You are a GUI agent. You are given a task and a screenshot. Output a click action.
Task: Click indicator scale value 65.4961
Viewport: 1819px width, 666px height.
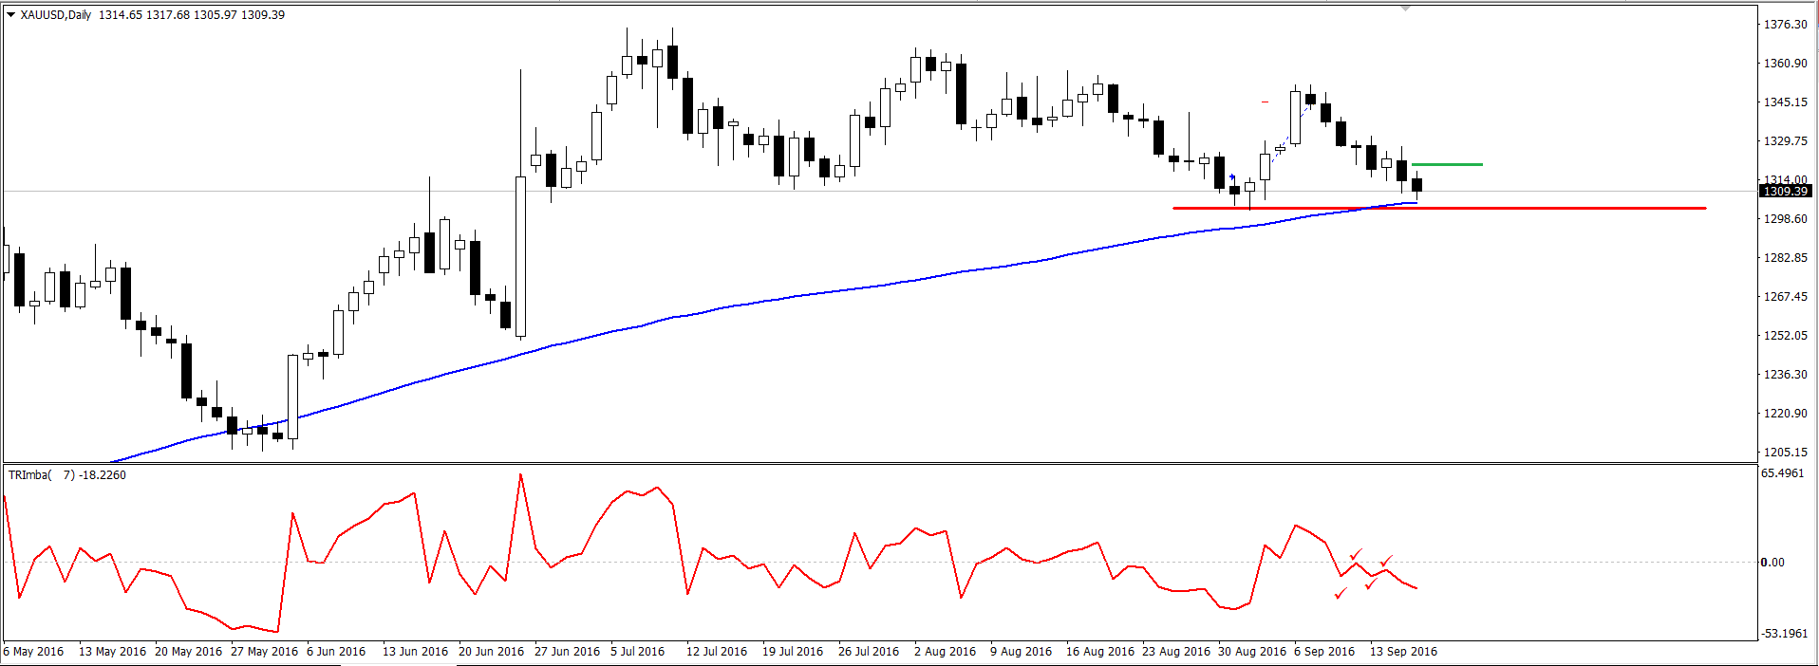coord(1782,473)
